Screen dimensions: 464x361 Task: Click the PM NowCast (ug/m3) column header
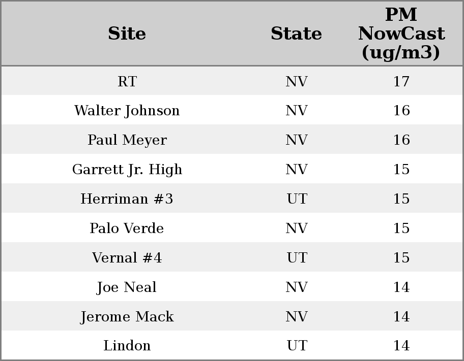401,34
